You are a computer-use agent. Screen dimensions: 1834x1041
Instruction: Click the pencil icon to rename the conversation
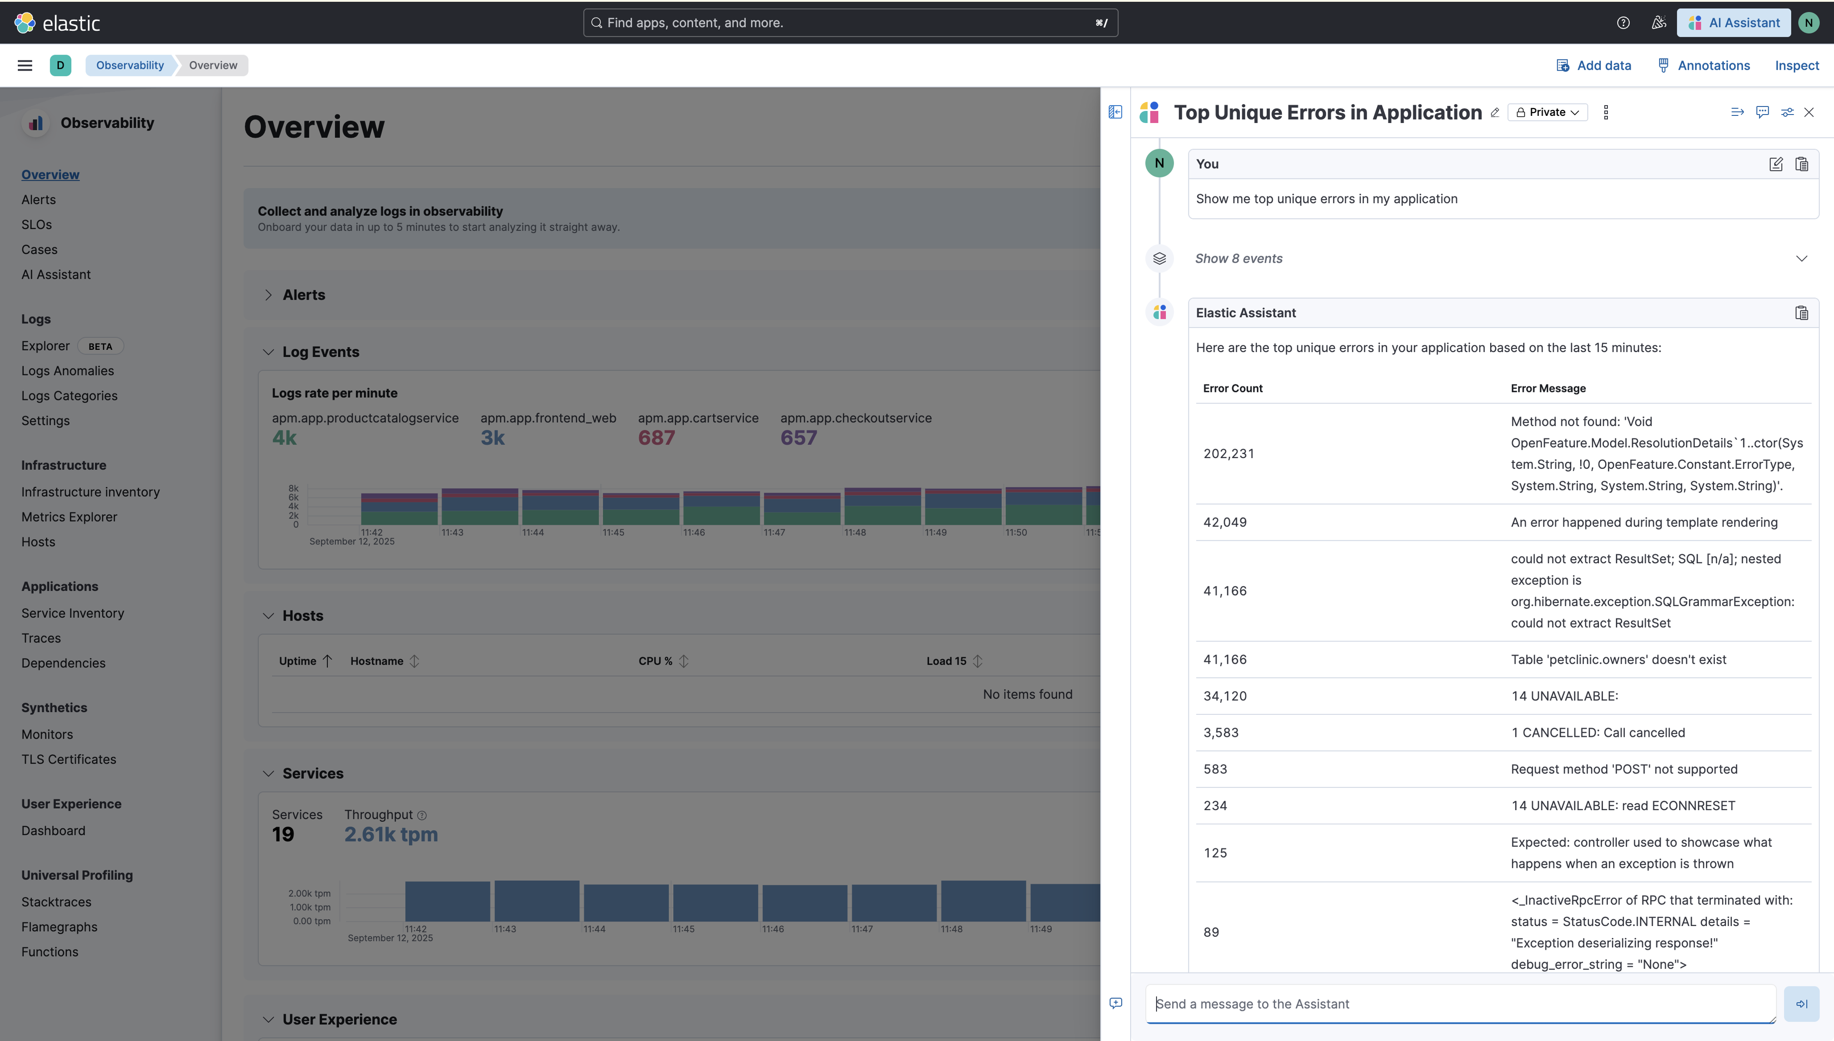pos(1495,112)
